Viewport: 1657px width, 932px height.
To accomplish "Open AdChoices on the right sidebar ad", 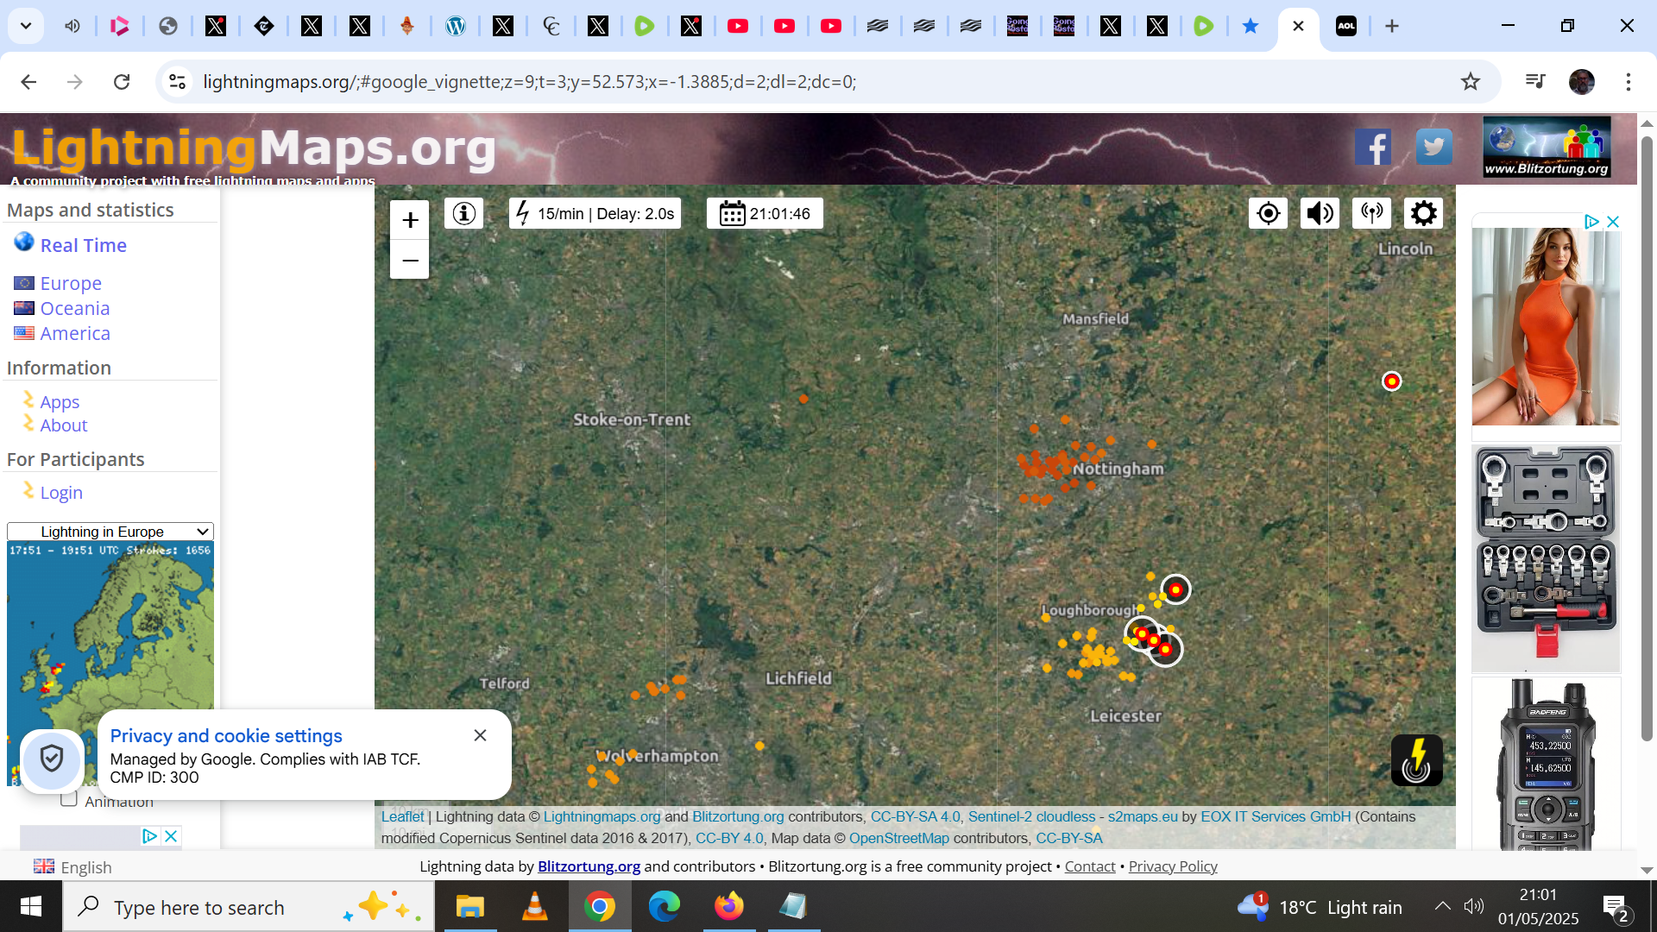I will coord(1592,222).
